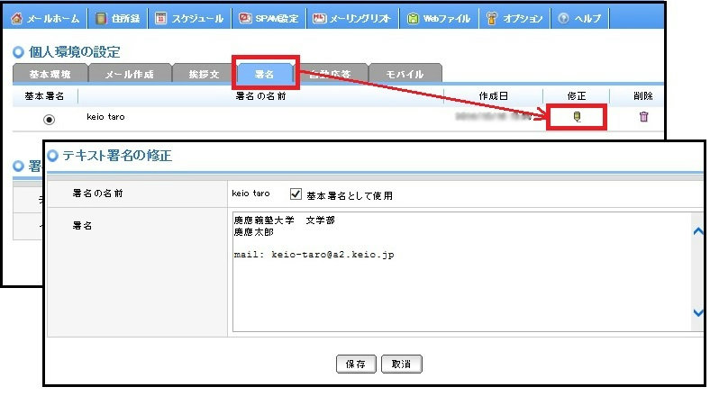Image resolution: width=710 pixels, height=396 pixels.
Task: Click the trash delete icon for keio taro
Action: tap(643, 116)
